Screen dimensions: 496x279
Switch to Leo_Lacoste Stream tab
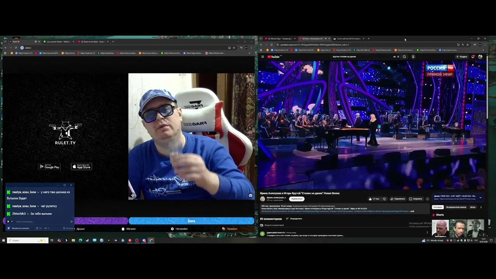point(59,41)
